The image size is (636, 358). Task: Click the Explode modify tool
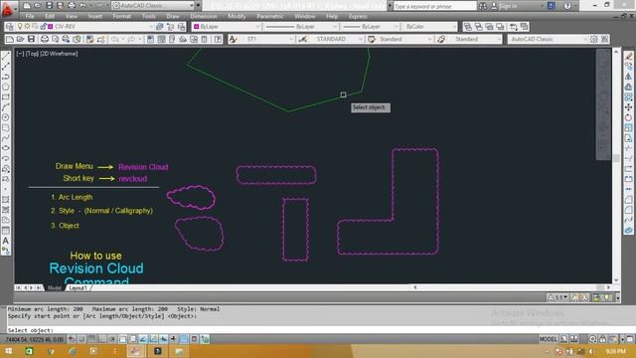[x=628, y=230]
